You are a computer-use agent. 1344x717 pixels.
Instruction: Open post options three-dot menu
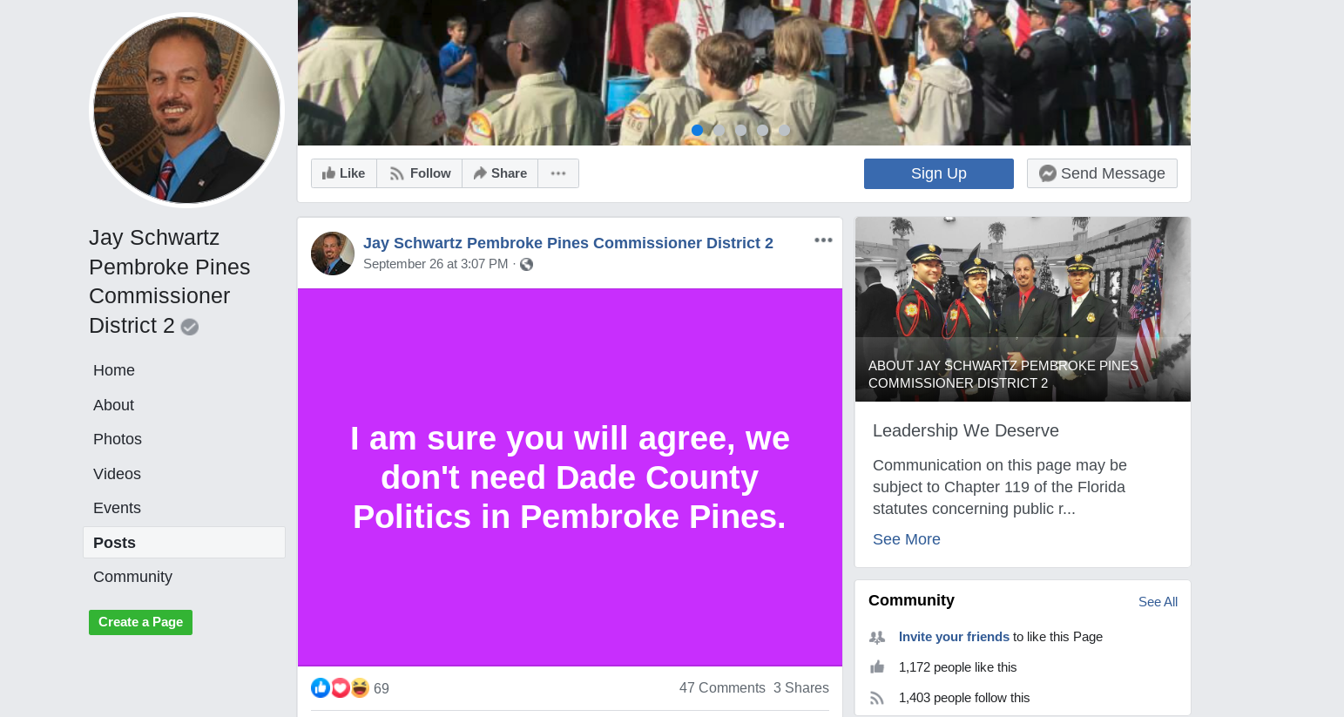click(x=823, y=240)
